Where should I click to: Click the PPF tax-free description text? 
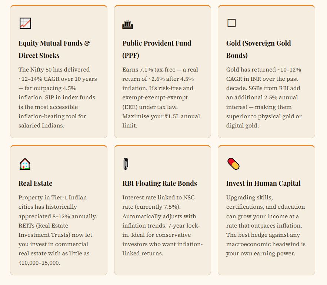click(x=161, y=97)
